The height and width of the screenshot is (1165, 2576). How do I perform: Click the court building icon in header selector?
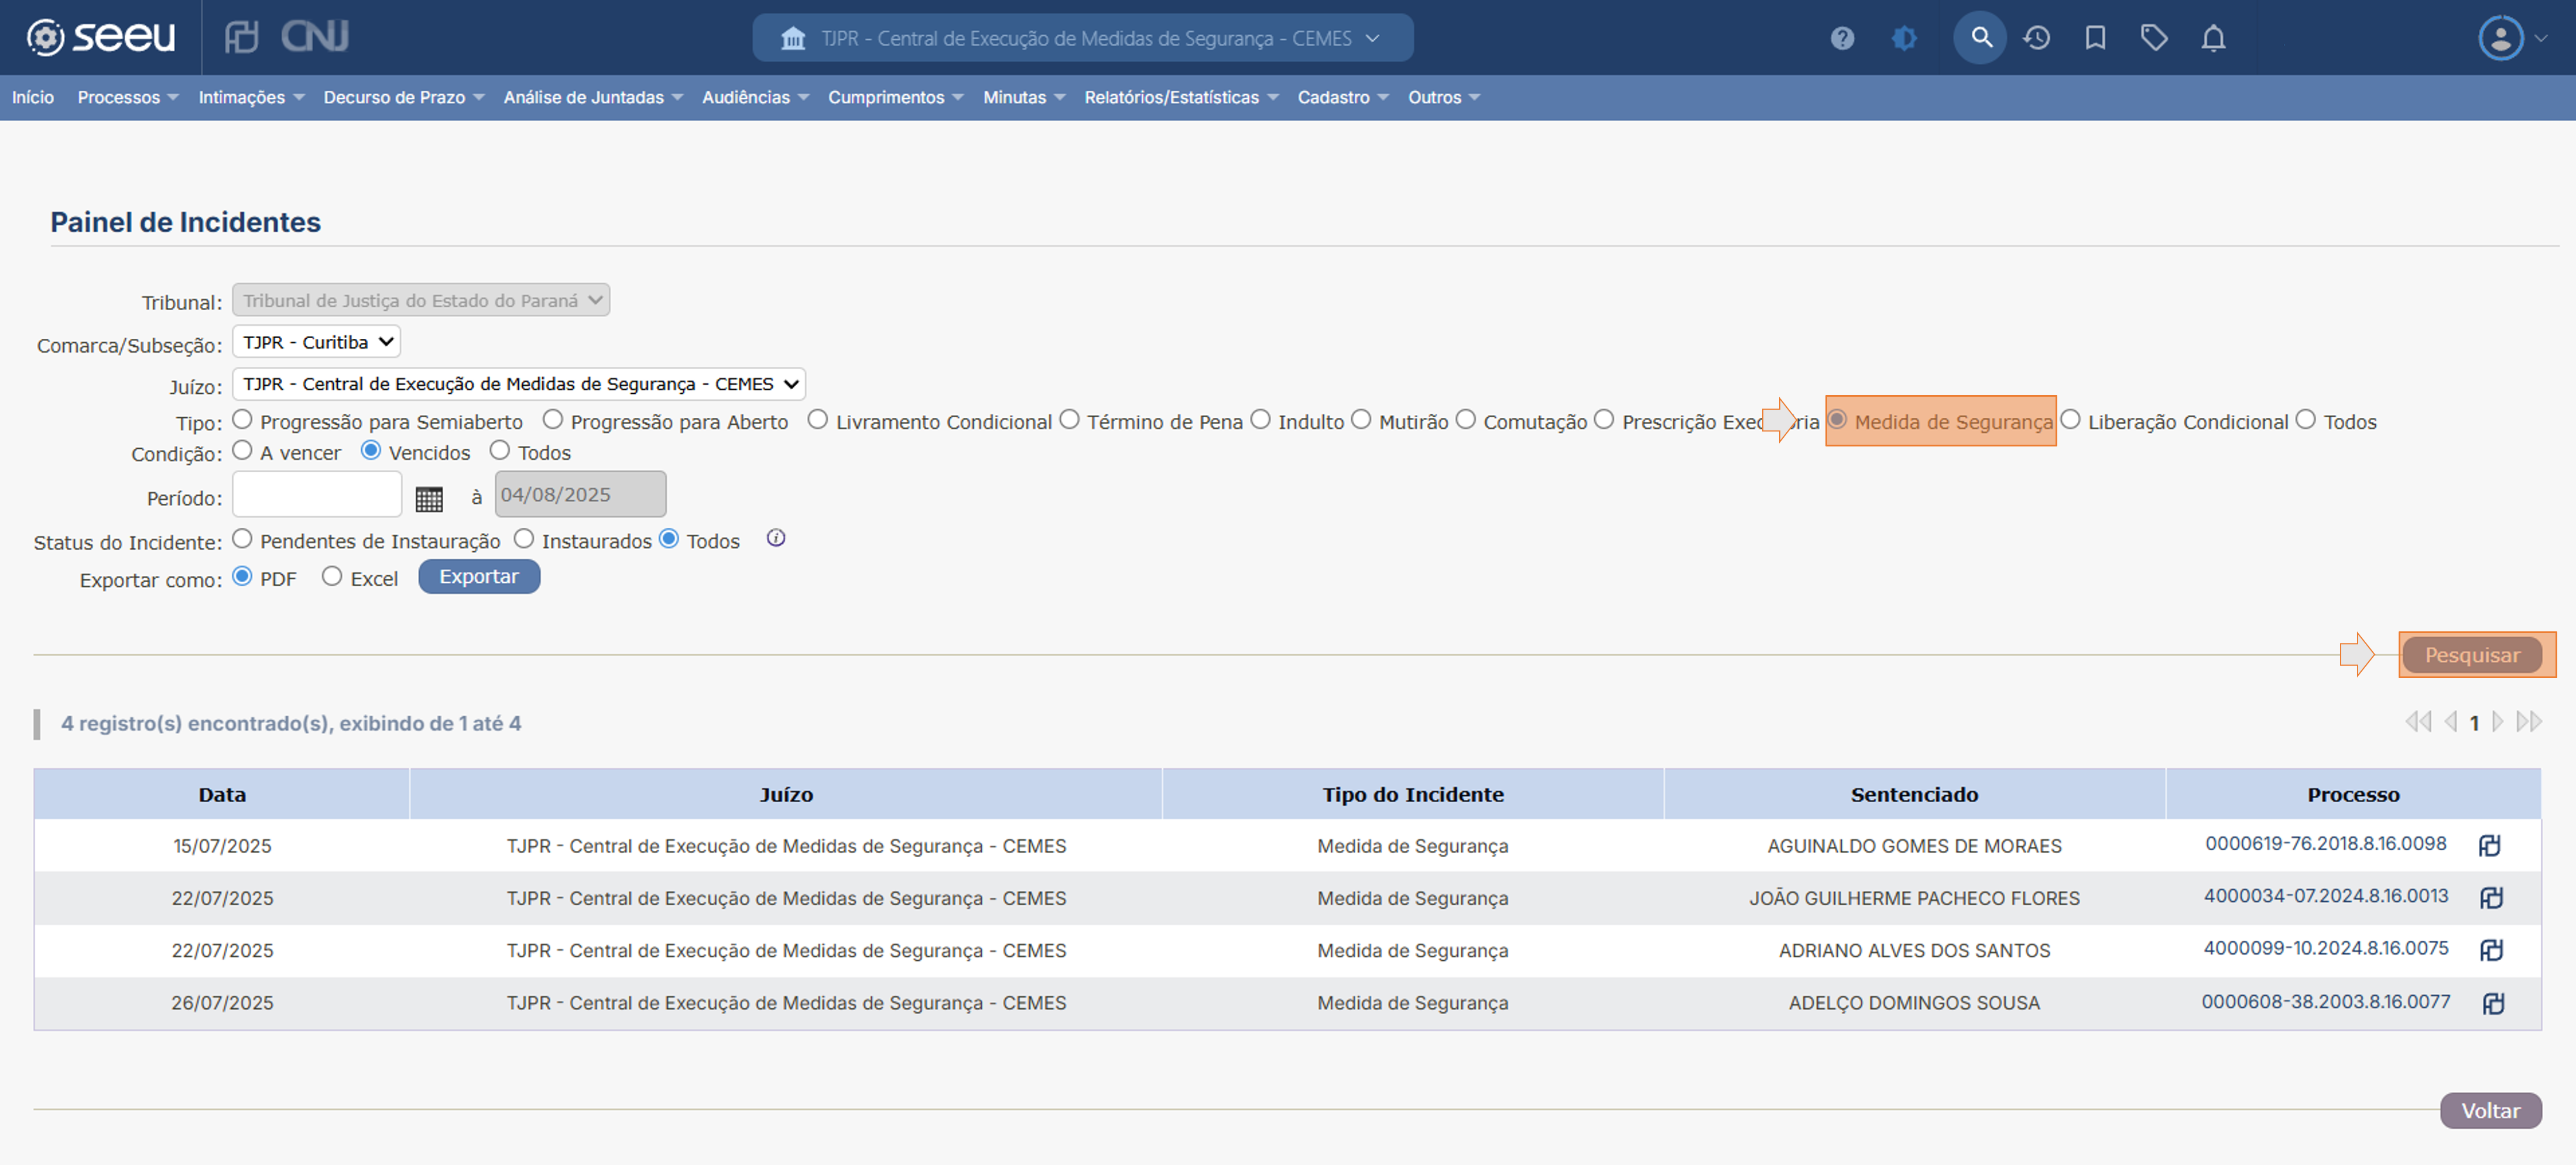click(x=793, y=38)
